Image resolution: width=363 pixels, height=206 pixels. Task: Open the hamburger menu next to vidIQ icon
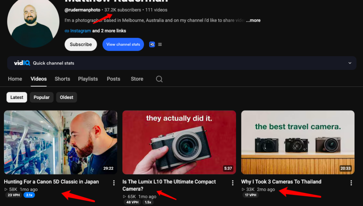(160, 44)
